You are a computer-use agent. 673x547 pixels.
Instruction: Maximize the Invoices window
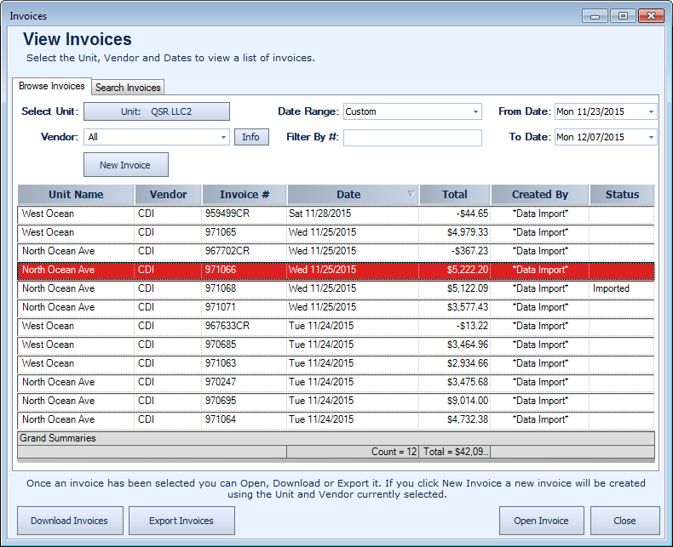(x=623, y=15)
